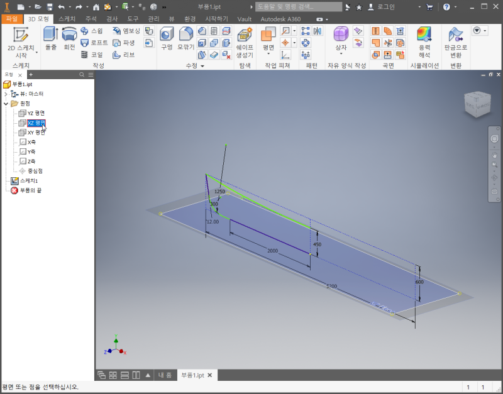This screenshot has height=394, width=503.
Task: Switch to the 스케치 ribbon tab
Action: tap(67, 19)
